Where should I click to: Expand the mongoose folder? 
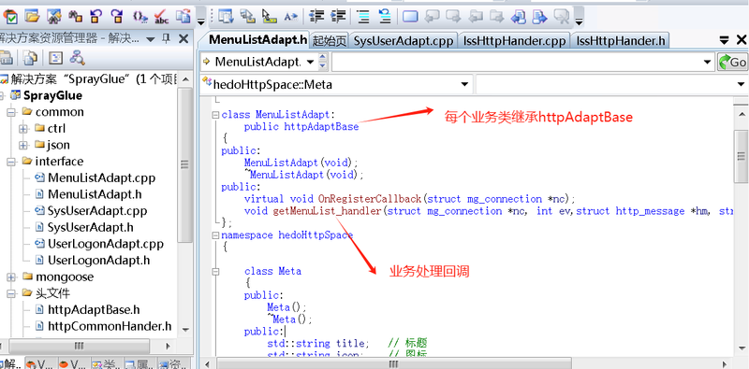(x=11, y=277)
